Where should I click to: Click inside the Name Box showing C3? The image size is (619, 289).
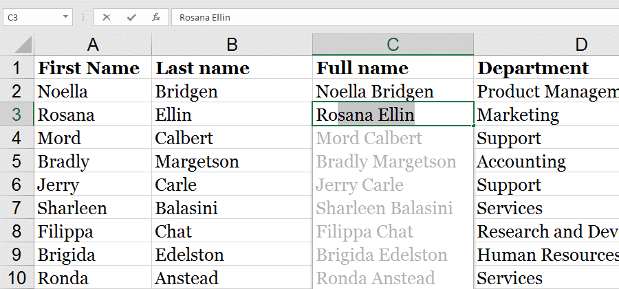click(32, 17)
